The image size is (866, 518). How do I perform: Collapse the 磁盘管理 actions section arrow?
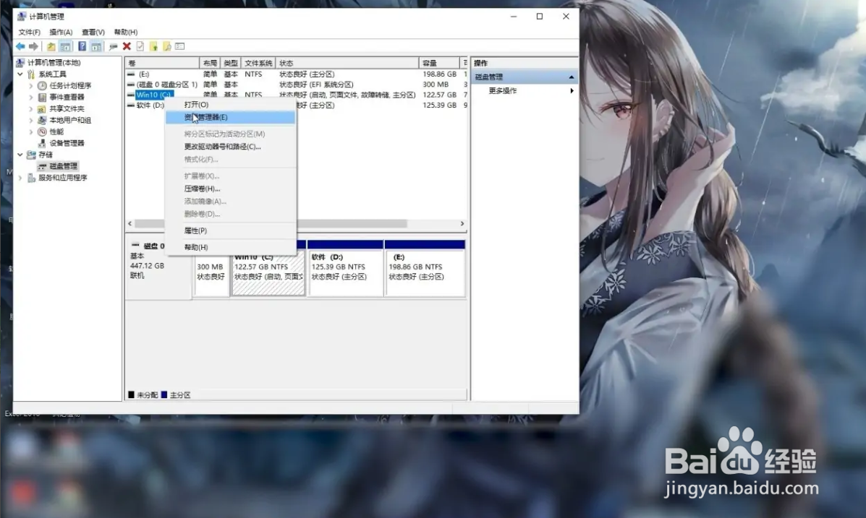pos(571,77)
